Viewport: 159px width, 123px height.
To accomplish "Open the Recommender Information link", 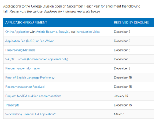I will click(23, 68).
